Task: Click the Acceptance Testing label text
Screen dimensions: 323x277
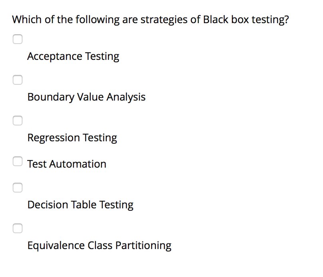Action: click(x=73, y=56)
